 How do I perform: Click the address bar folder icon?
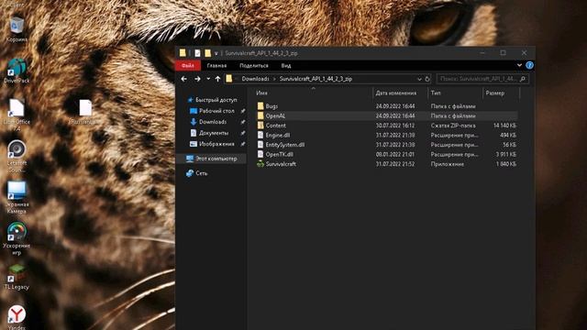coord(228,79)
